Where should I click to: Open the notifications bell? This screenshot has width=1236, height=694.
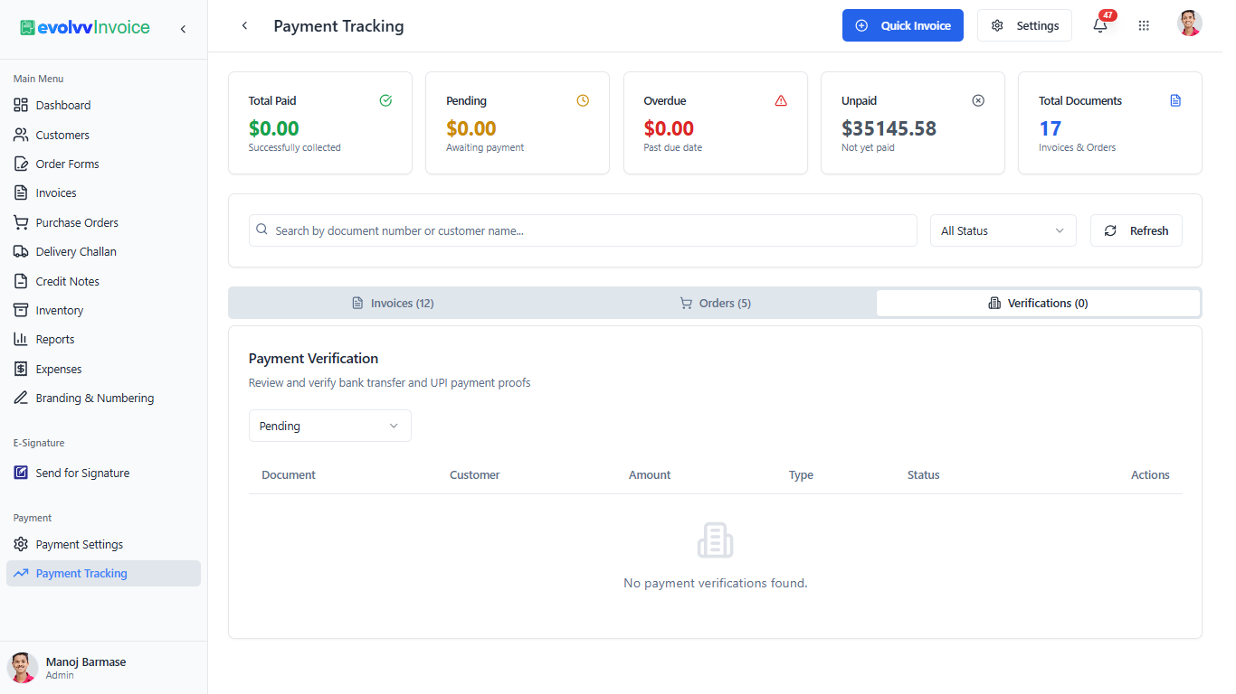(1100, 25)
